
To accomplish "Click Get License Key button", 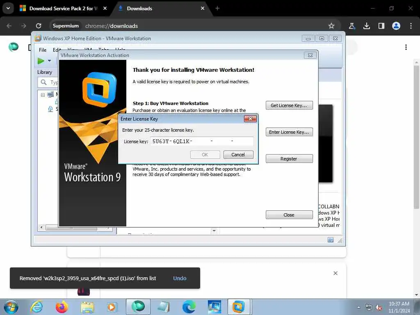I will coord(289,105).
